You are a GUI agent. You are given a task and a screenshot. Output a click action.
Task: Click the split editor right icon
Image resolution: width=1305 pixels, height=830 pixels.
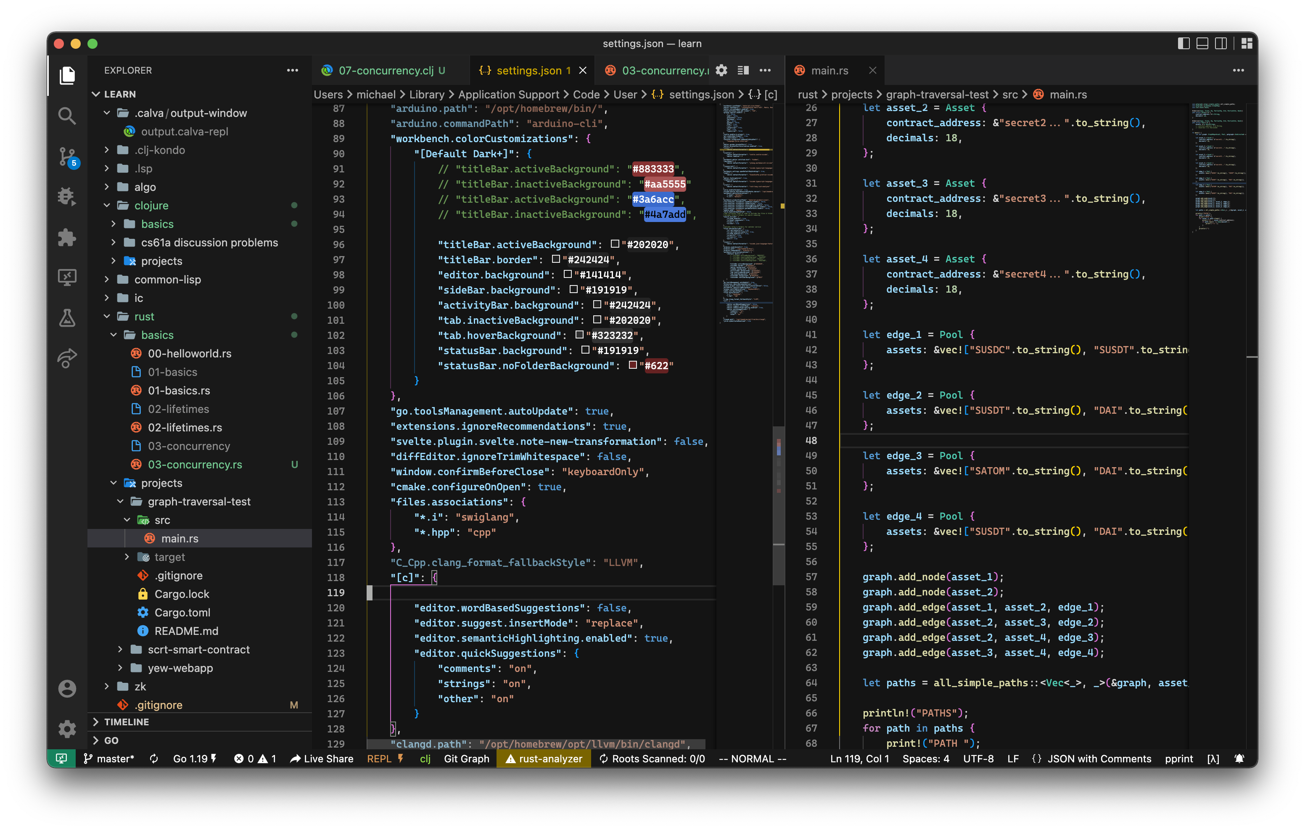coord(743,71)
